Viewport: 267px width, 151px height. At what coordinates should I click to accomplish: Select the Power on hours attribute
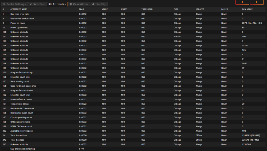pyautogui.click(x=133, y=23)
